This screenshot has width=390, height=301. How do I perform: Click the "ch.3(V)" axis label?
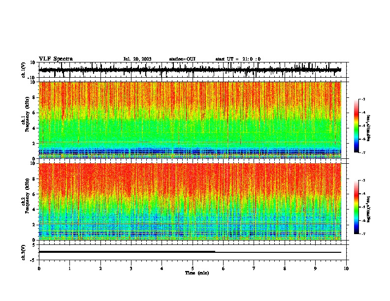[x=24, y=253]
